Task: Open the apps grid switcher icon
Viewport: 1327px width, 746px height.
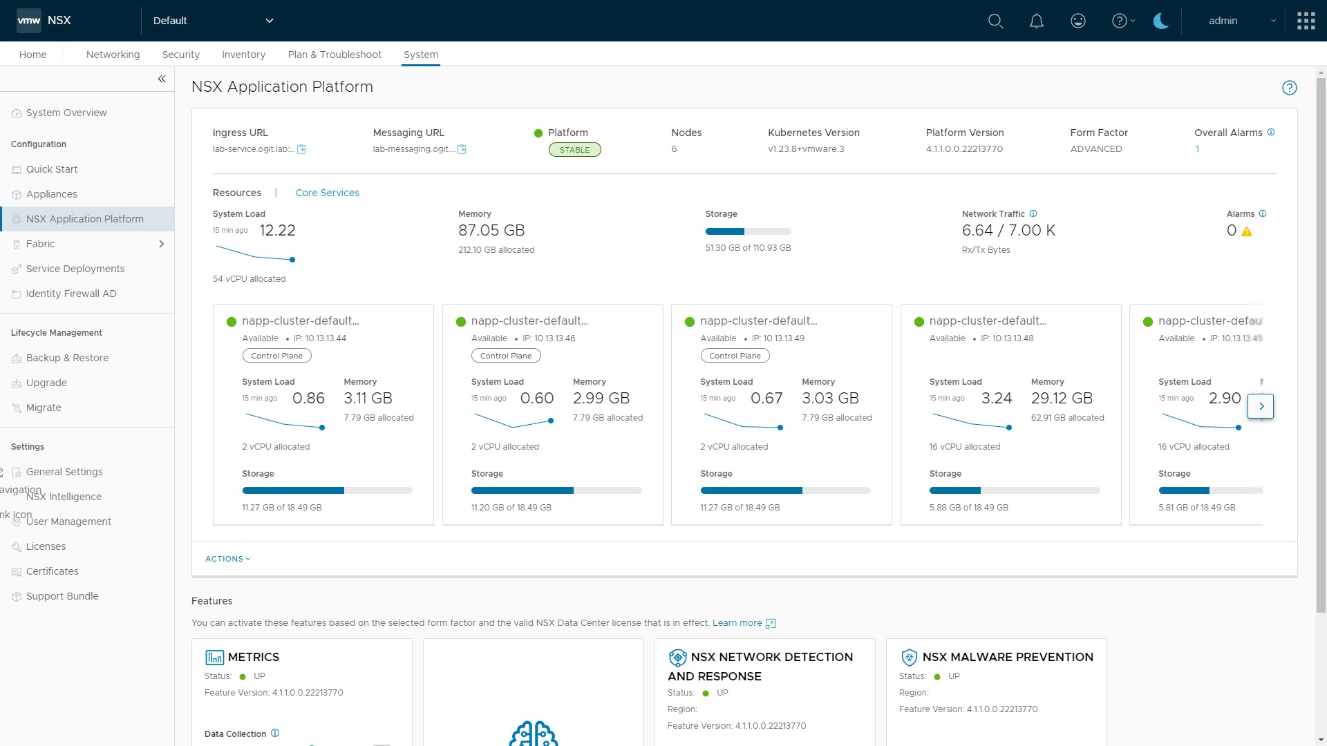Action: (x=1306, y=21)
